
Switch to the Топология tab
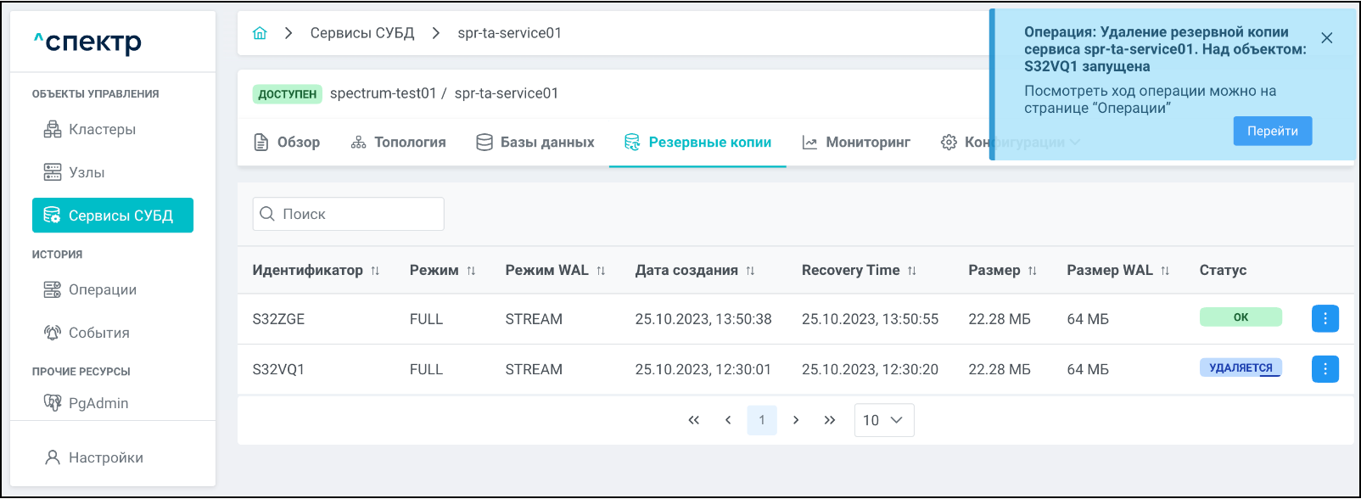pos(398,143)
